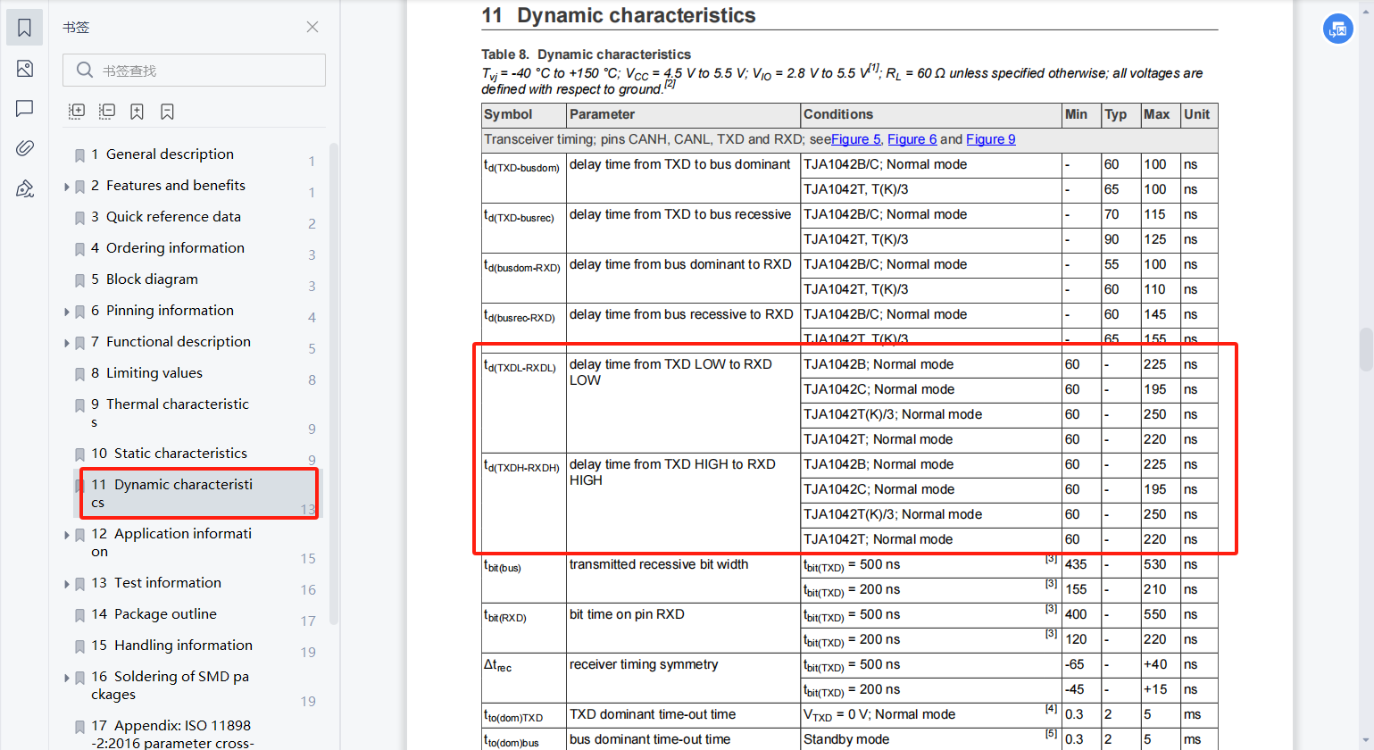Image resolution: width=1374 pixels, height=750 pixels.
Task: Expand the Features and benefits bookmark
Action: pos(67,187)
